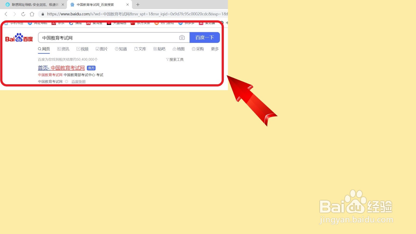Open the 贴吧 results tab
Image resolution: width=416 pixels, height=234 pixels.
pyautogui.click(x=159, y=49)
